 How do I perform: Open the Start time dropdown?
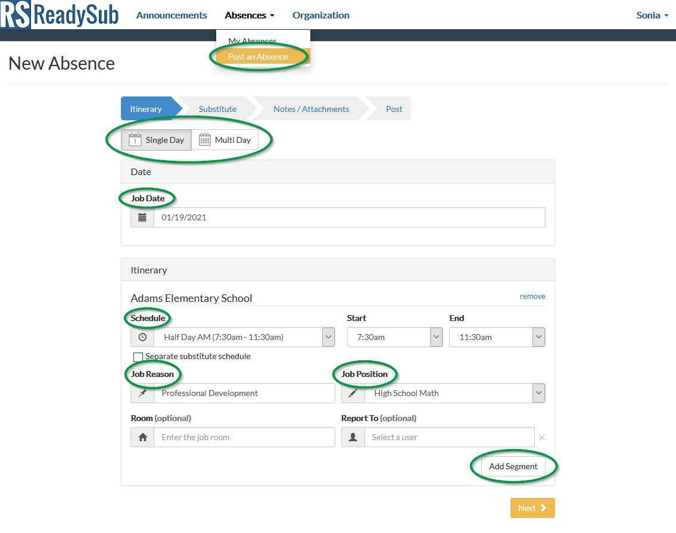435,337
